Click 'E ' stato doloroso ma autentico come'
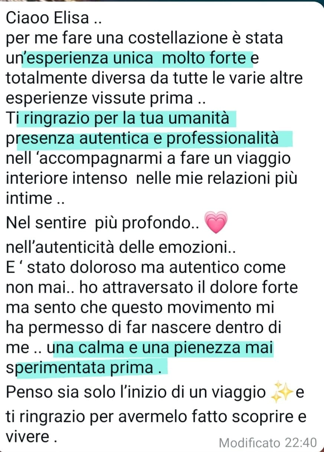The width and height of the screenshot is (324, 452). 146,268
